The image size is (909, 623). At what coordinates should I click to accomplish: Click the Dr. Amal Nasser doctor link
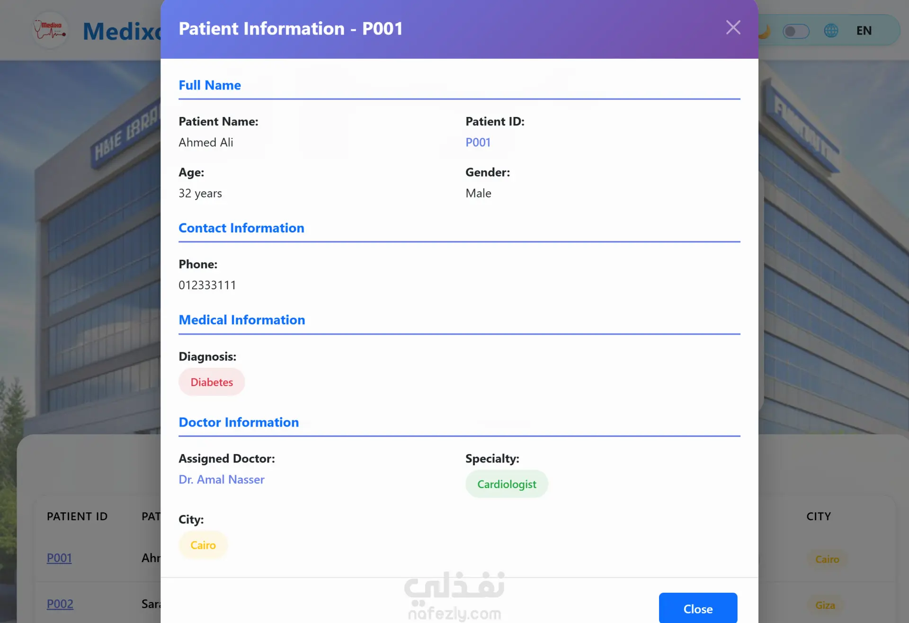pos(221,480)
